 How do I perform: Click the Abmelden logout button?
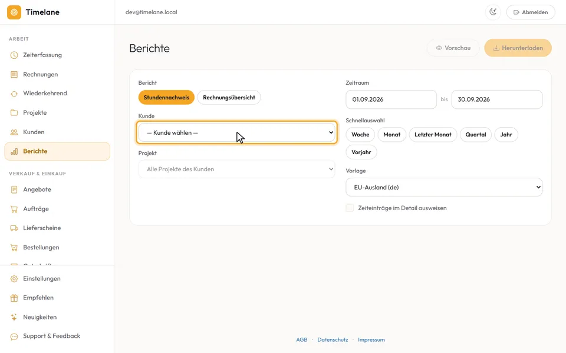(x=531, y=12)
